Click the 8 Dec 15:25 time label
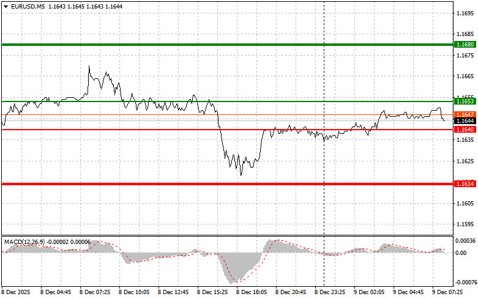 coord(212,292)
